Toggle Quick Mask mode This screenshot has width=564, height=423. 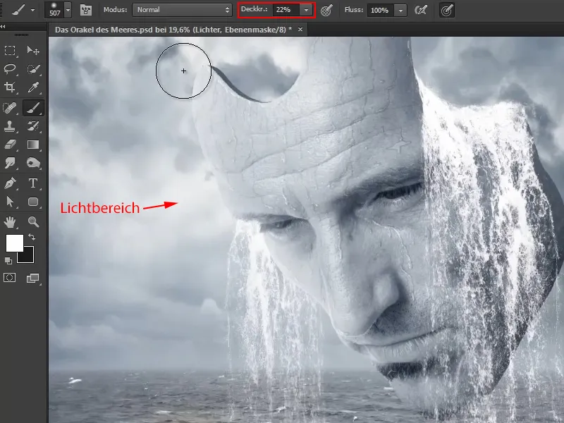(10, 278)
